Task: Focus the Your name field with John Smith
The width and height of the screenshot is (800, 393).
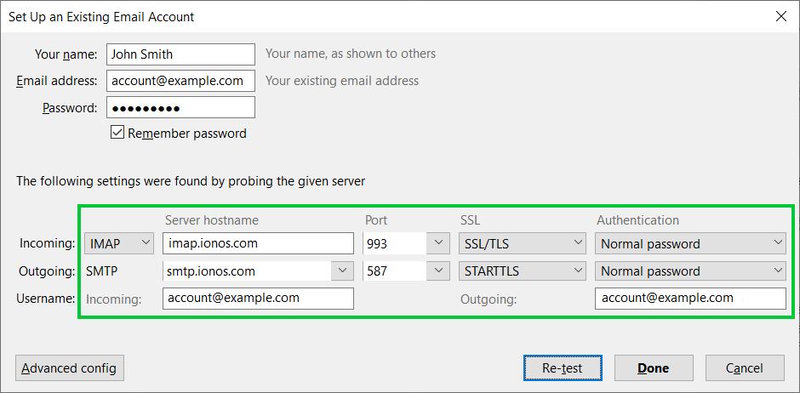Action: pyautogui.click(x=180, y=54)
